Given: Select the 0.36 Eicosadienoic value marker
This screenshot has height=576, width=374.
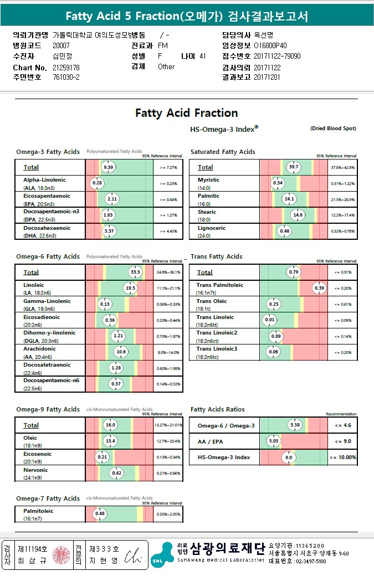Looking at the screenshot, I should (110, 320).
